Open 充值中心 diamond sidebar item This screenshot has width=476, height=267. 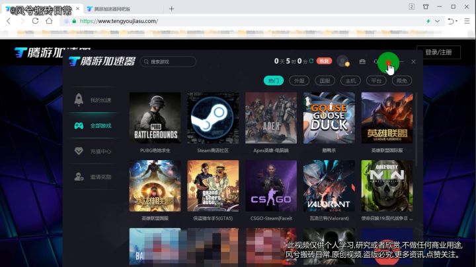93,151
